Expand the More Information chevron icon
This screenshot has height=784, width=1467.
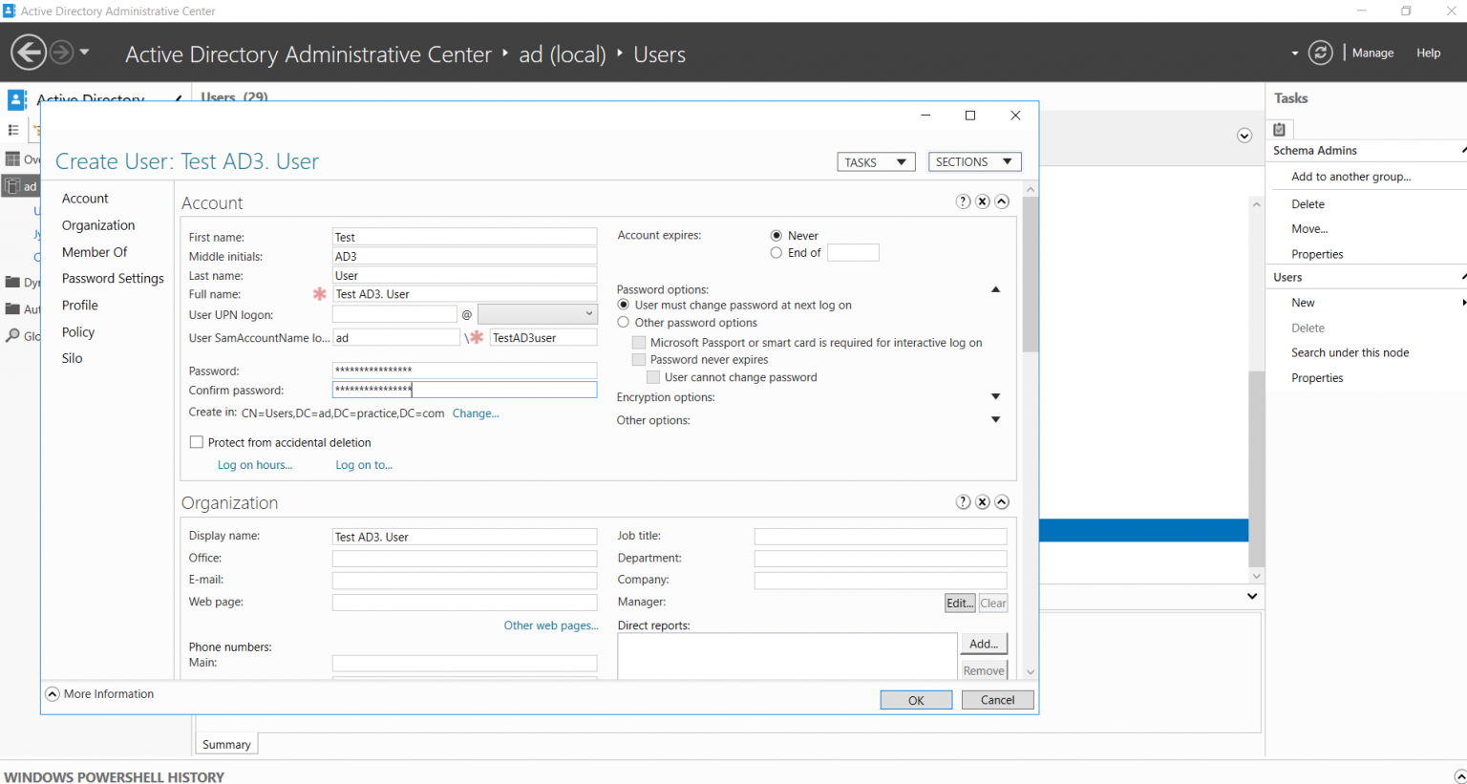[53, 694]
